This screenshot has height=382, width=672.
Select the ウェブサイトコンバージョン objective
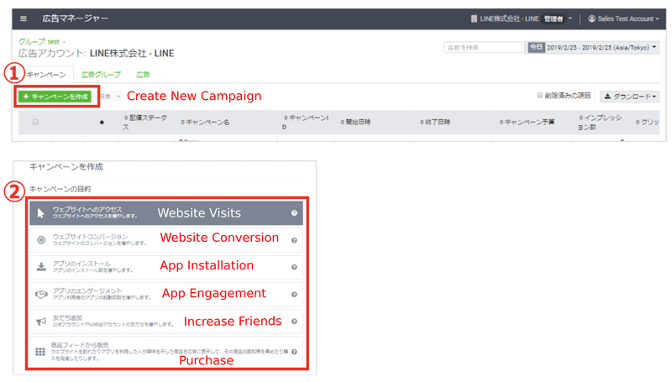pos(165,240)
